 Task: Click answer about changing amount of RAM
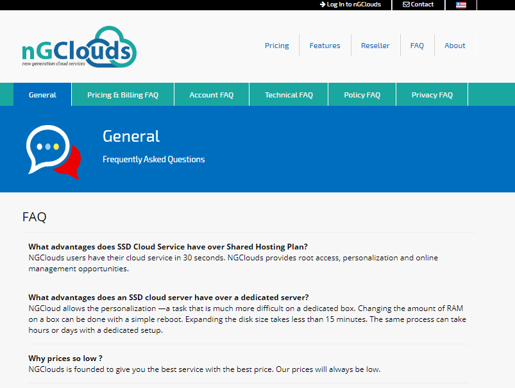[247, 319]
